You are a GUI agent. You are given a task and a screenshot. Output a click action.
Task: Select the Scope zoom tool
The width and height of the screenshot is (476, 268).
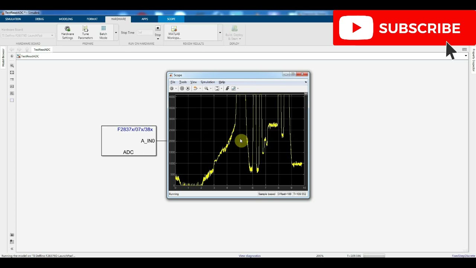point(206,89)
